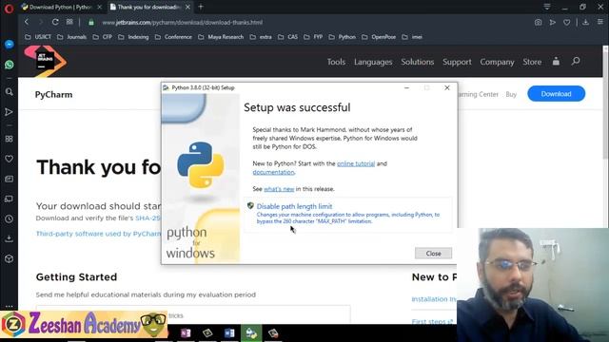This screenshot has height=342, width=609.
Task: Open WhatsApp in the Opera sidebar
Action: (x=9, y=65)
